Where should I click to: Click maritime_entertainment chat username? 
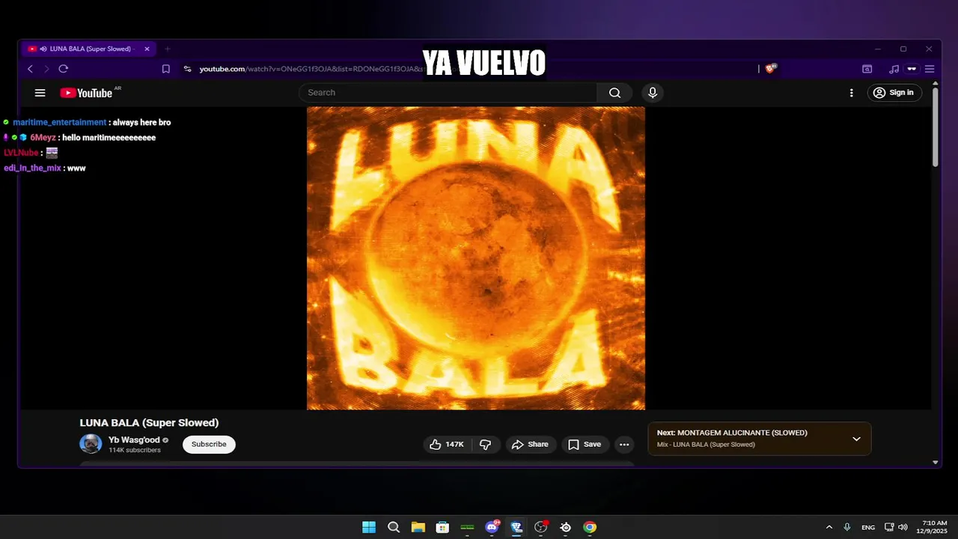60,122
